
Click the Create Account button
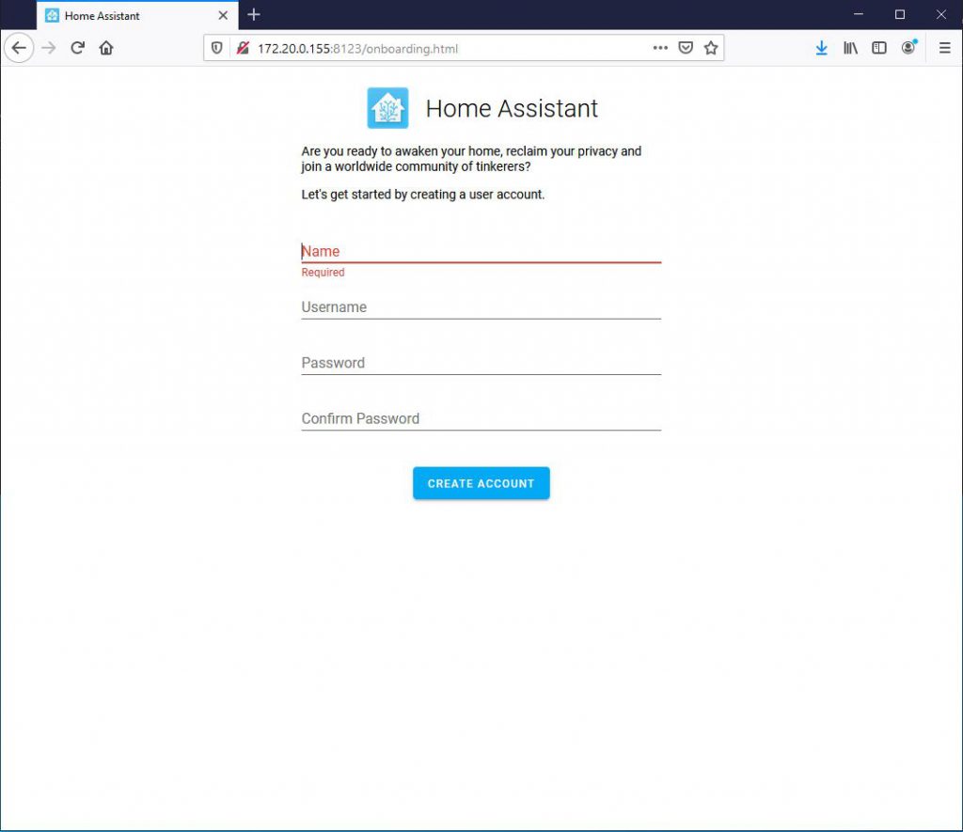[x=481, y=483]
